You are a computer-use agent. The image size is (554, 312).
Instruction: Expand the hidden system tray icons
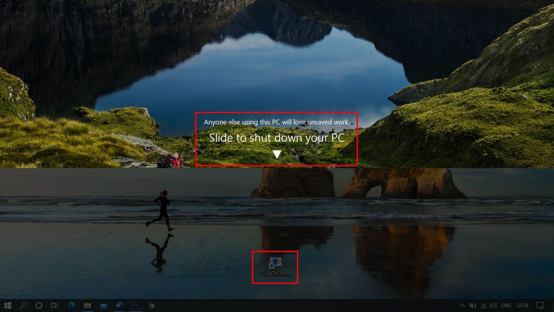(x=462, y=305)
